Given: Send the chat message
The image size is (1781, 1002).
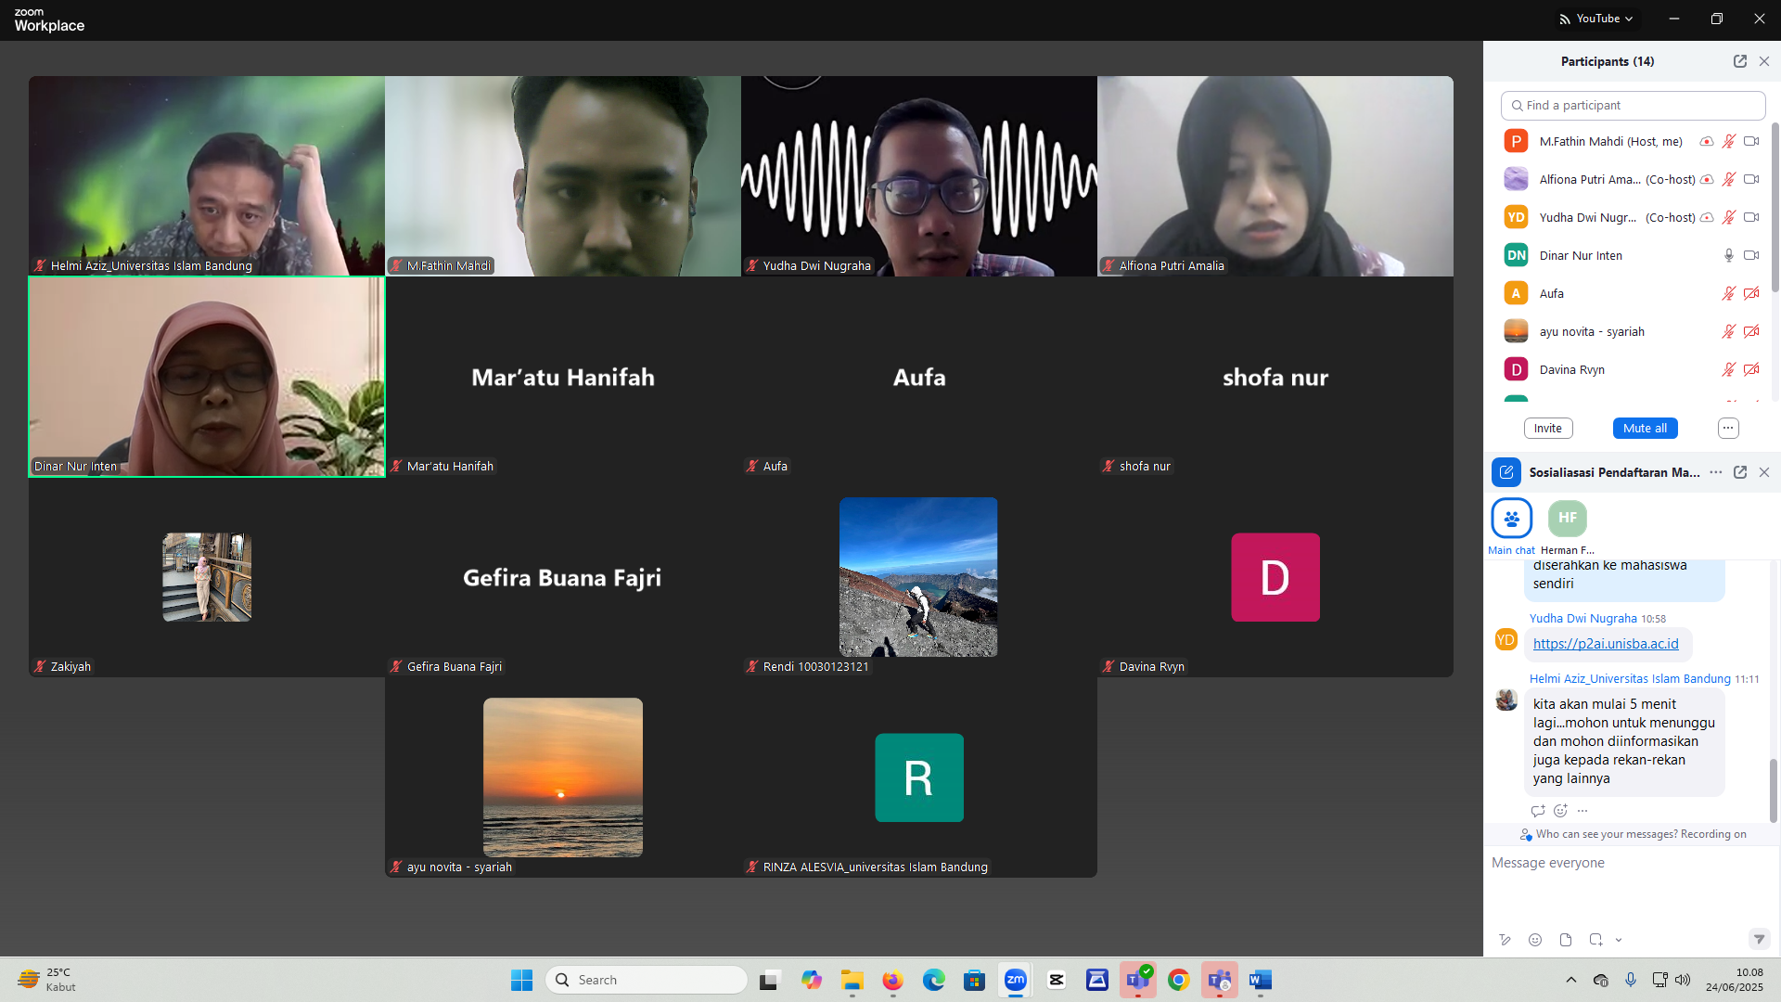Looking at the screenshot, I should coord(1759,940).
